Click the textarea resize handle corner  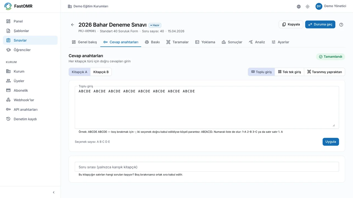tap(334, 125)
